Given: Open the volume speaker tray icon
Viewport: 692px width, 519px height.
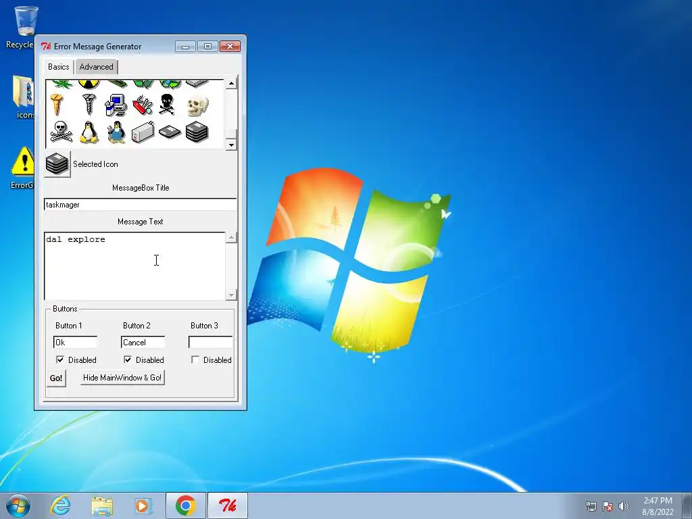Looking at the screenshot, I should 623,505.
